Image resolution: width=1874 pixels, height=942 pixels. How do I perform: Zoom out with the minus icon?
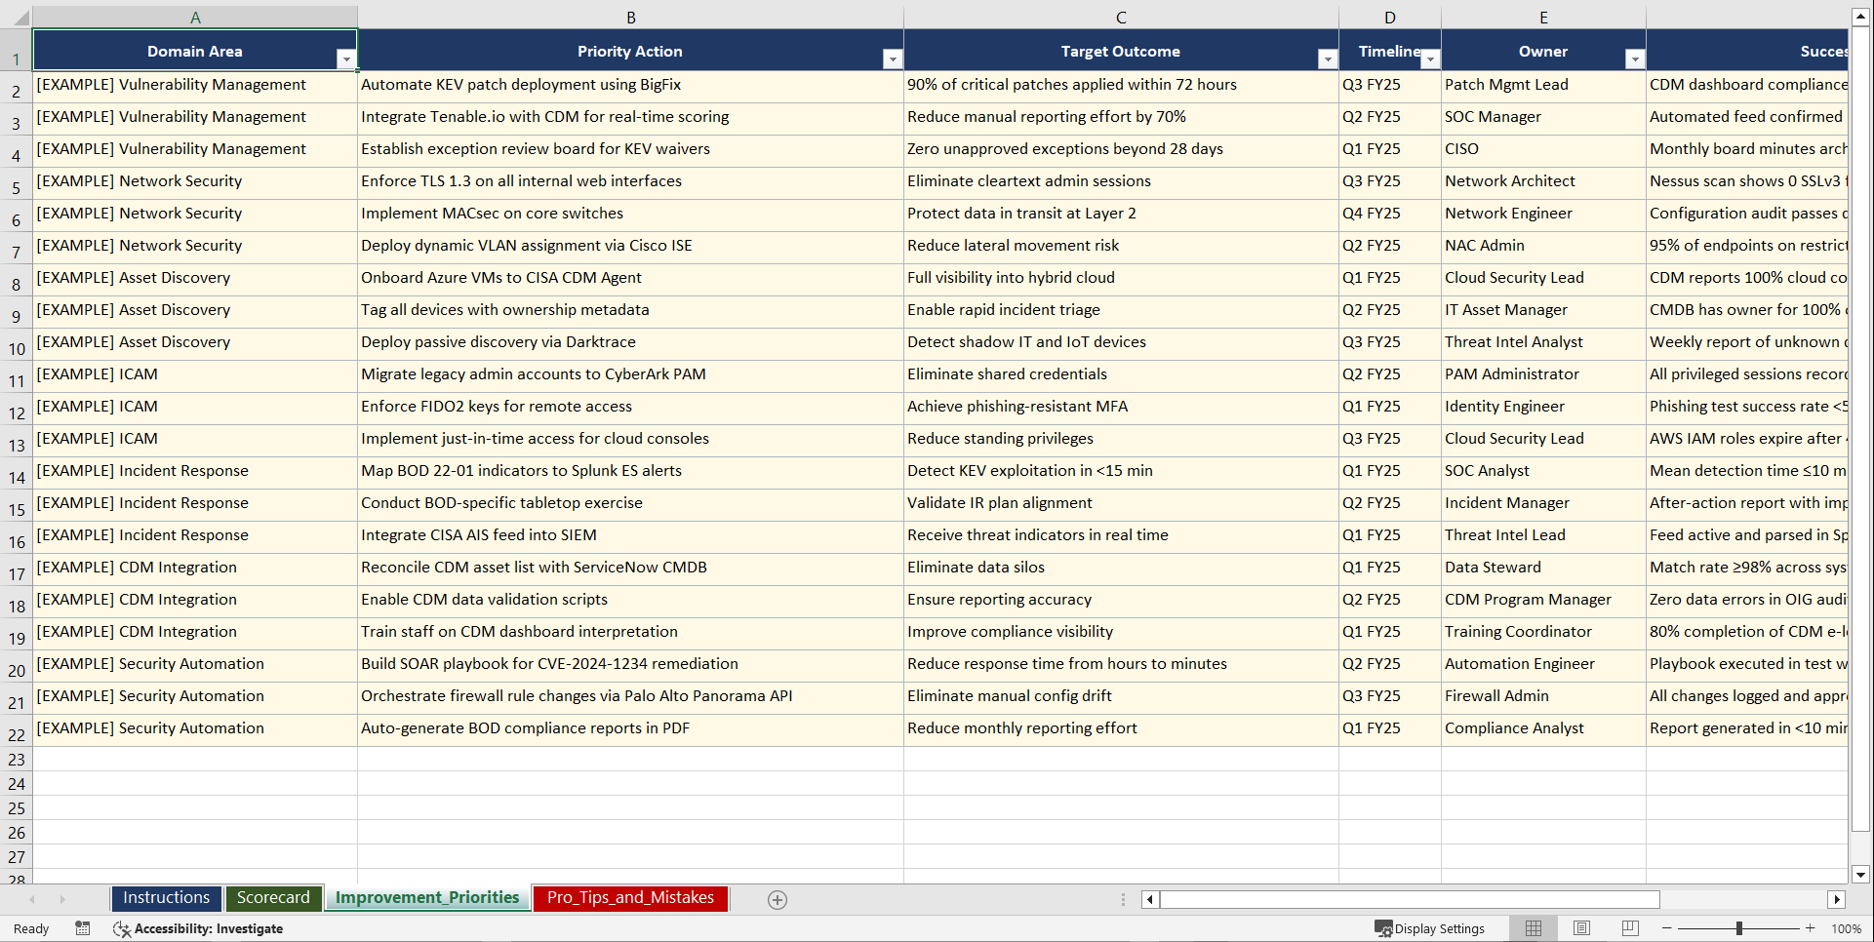coord(1666,928)
